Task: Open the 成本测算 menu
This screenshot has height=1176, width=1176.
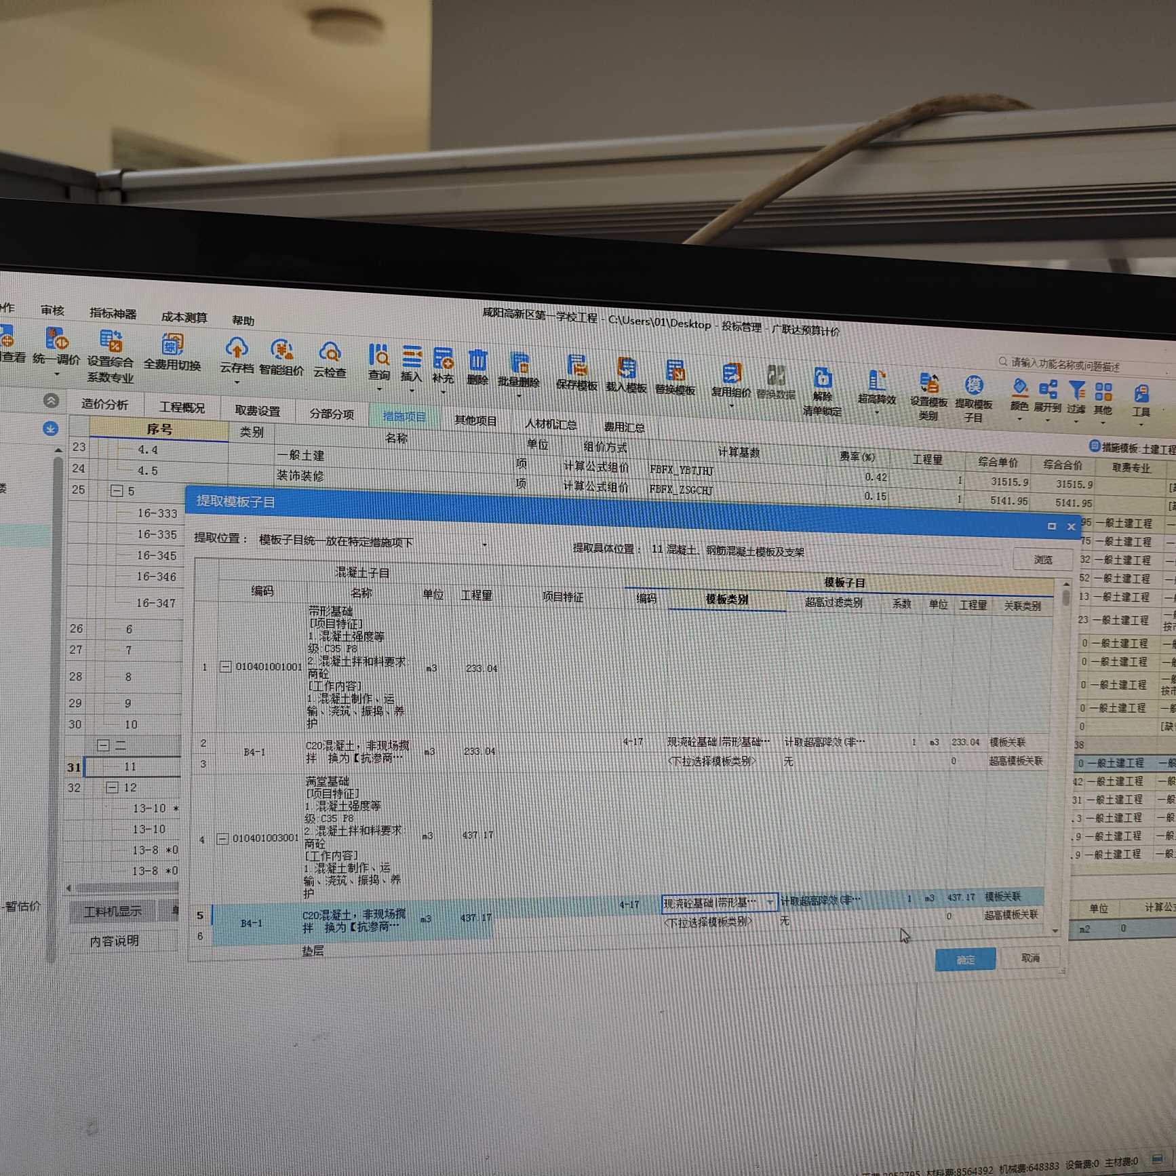Action: point(184,317)
